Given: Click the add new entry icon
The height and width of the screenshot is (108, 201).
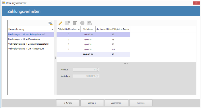Looking at the screenshot, I should click(x=68, y=23).
